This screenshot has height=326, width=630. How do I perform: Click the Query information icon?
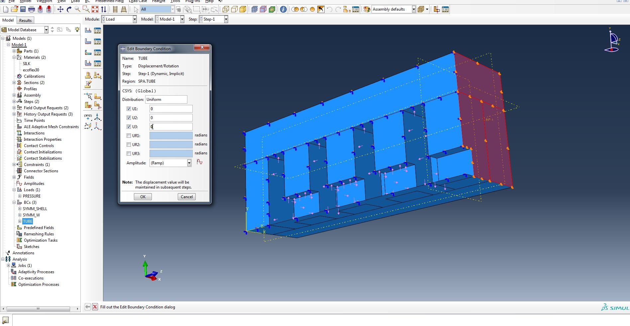click(283, 9)
